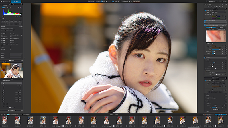Collapse the Advanced History section
This screenshot has height=128, width=228.
click(x=1, y=80)
